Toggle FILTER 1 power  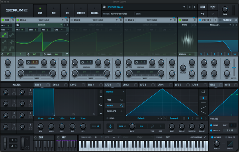(x=200, y=20)
